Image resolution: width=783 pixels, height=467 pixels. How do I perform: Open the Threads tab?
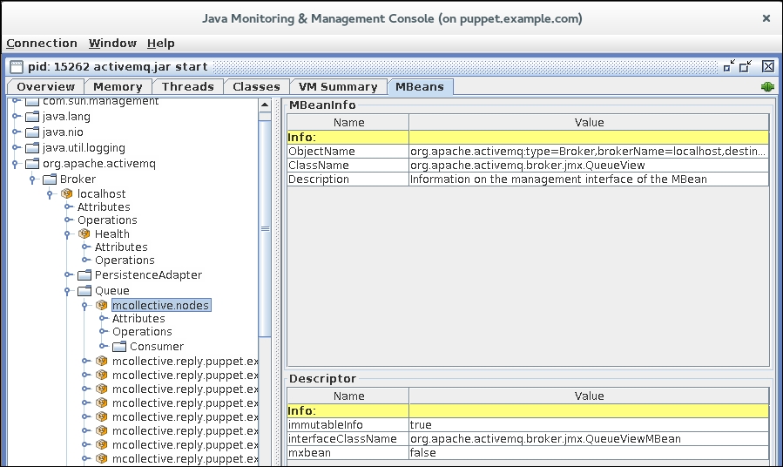[187, 86]
